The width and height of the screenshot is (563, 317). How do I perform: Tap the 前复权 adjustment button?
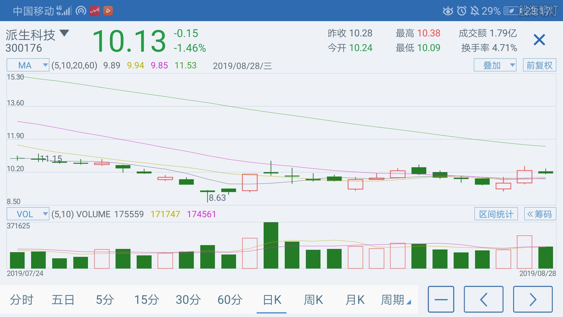(x=540, y=65)
